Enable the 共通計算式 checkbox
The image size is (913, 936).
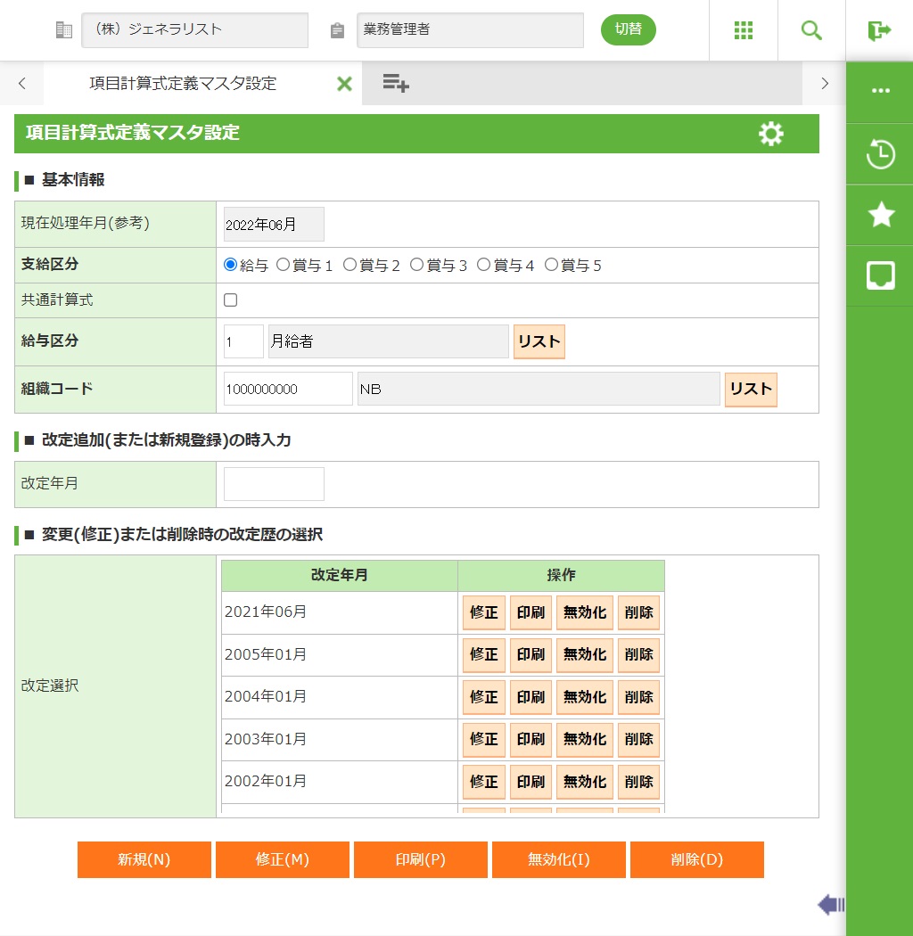click(231, 300)
